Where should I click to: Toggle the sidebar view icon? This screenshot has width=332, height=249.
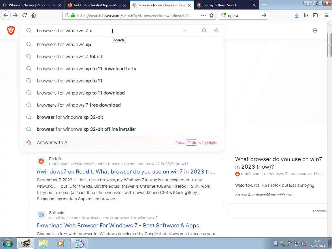point(315,15)
